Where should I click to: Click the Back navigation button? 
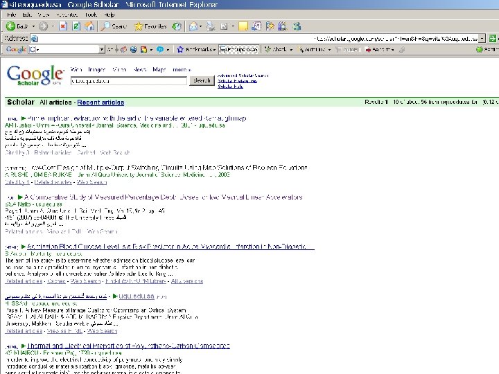(17, 26)
